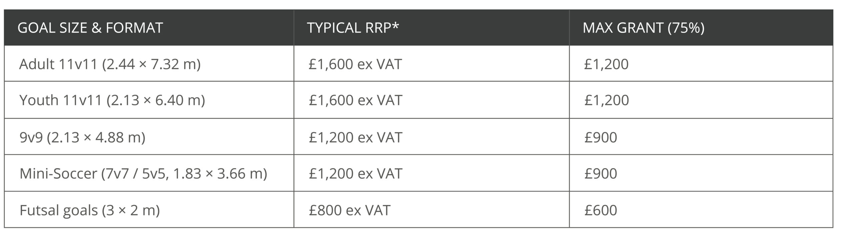Image resolution: width=853 pixels, height=234 pixels.
Task: Click the (75%) text in the header
Action: (686, 28)
